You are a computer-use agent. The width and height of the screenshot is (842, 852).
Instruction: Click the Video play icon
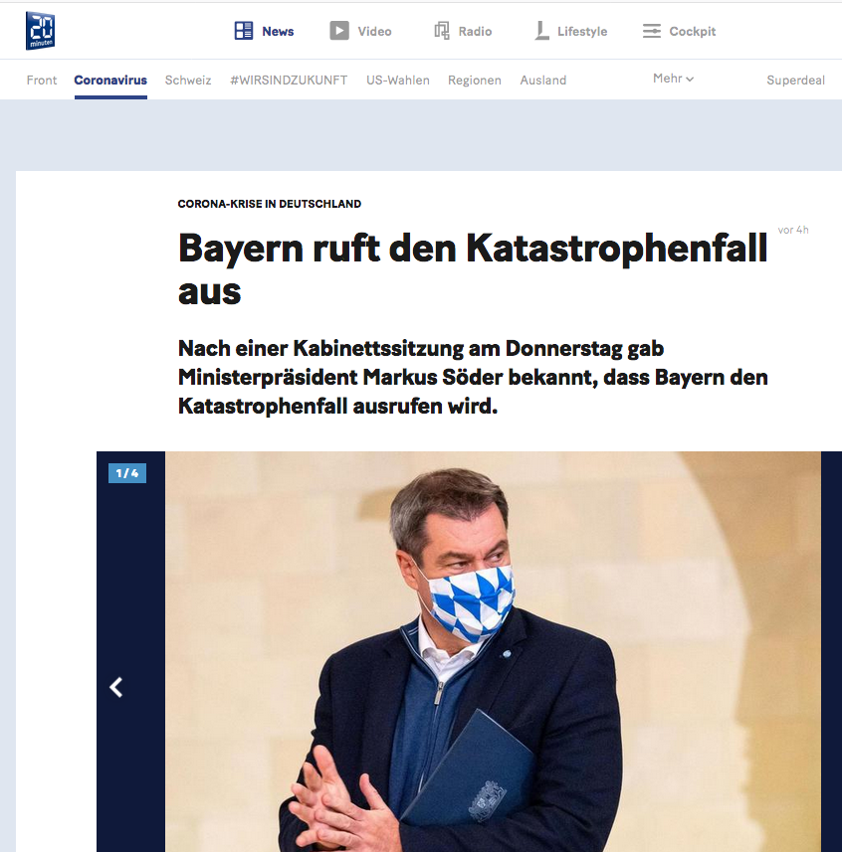[339, 31]
